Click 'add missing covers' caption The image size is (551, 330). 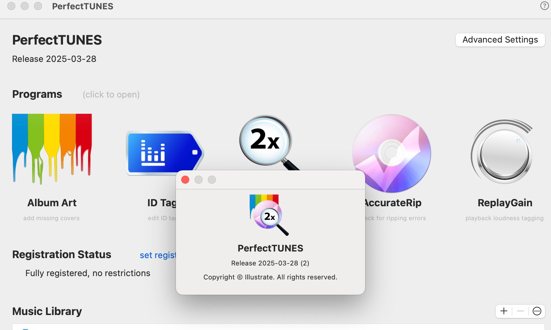pos(51,218)
